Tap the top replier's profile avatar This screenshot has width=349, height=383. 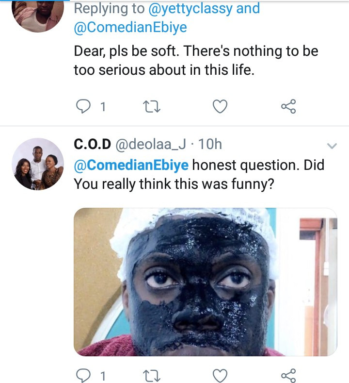pyautogui.click(x=38, y=15)
